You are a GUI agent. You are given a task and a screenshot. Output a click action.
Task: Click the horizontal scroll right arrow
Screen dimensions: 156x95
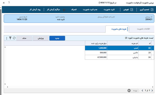(153, 87)
